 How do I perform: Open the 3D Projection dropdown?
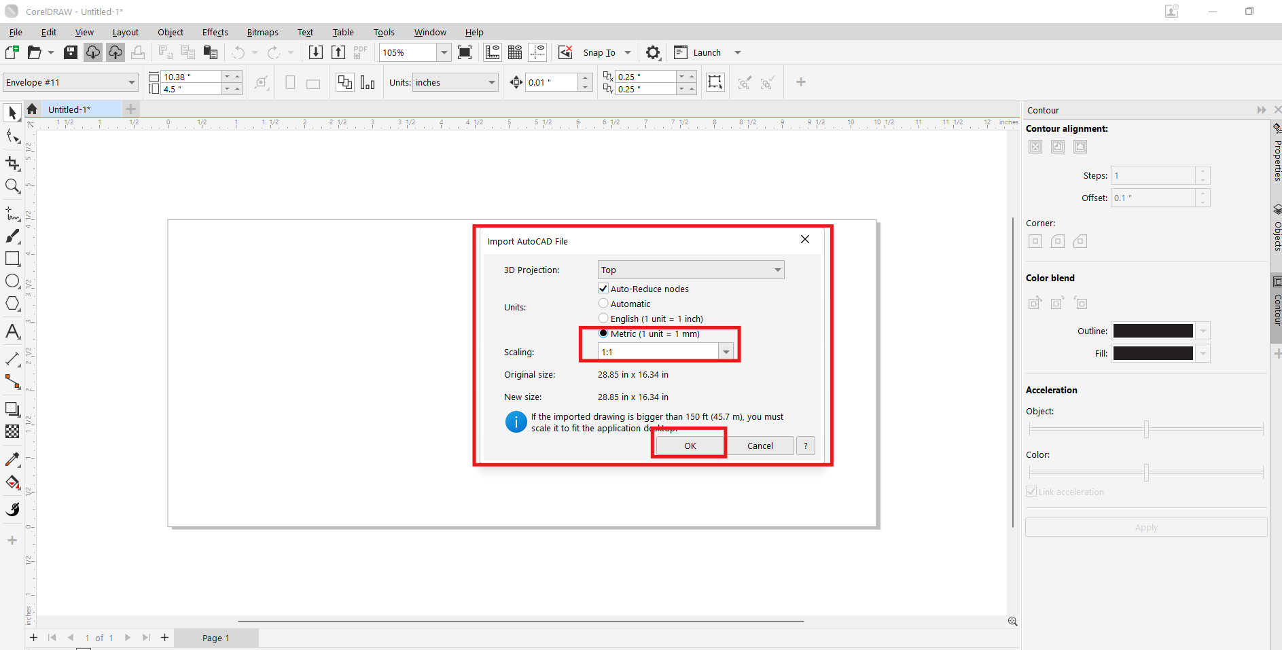pyautogui.click(x=691, y=270)
